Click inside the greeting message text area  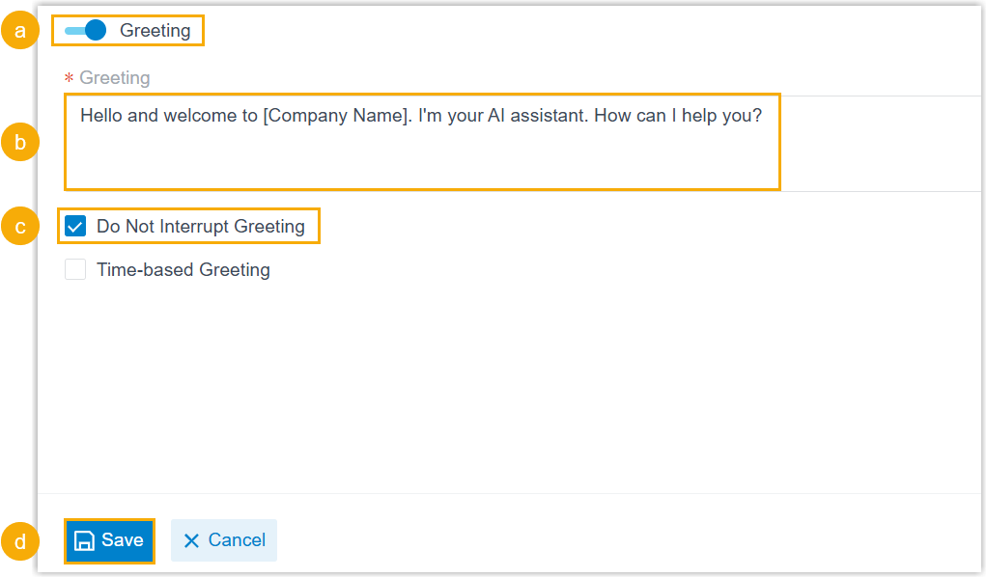tap(421, 154)
